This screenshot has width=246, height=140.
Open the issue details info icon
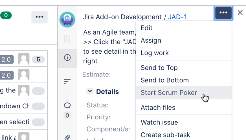(67, 58)
